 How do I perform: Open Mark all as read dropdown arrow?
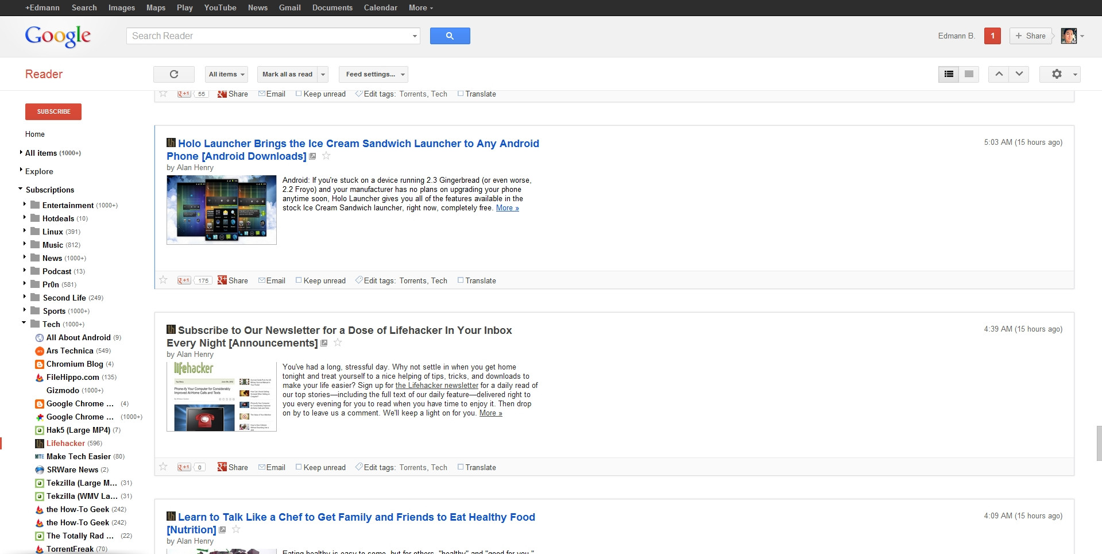click(x=323, y=74)
